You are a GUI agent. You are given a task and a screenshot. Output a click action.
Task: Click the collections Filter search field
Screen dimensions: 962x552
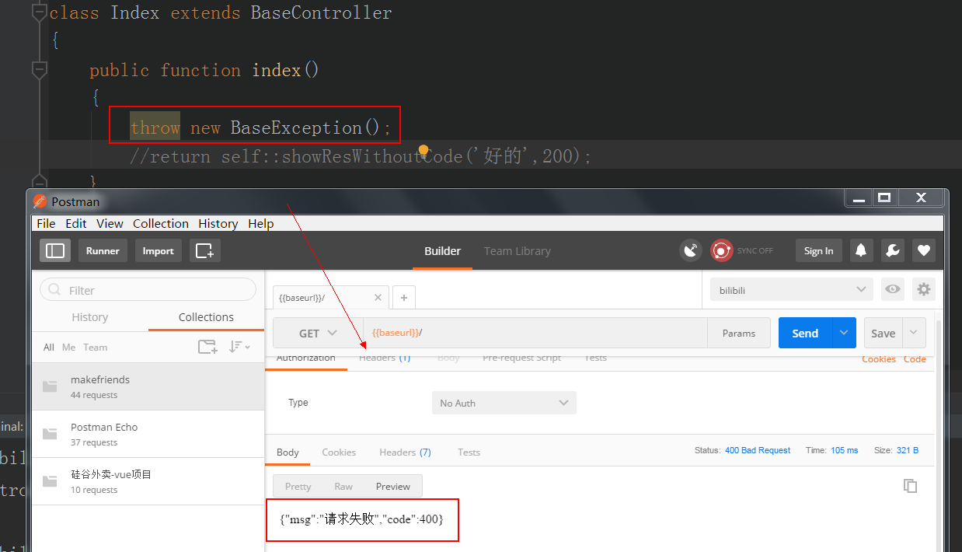click(148, 290)
